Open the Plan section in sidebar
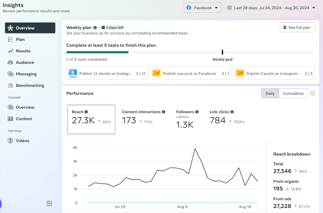Screen dimensions: 323x213 pyautogui.click(x=30, y=39)
